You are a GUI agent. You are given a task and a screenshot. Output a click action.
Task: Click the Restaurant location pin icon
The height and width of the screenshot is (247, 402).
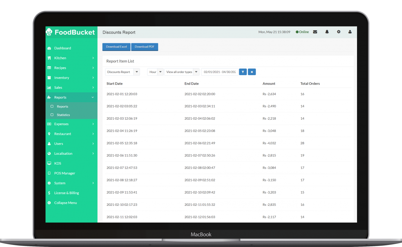point(49,134)
